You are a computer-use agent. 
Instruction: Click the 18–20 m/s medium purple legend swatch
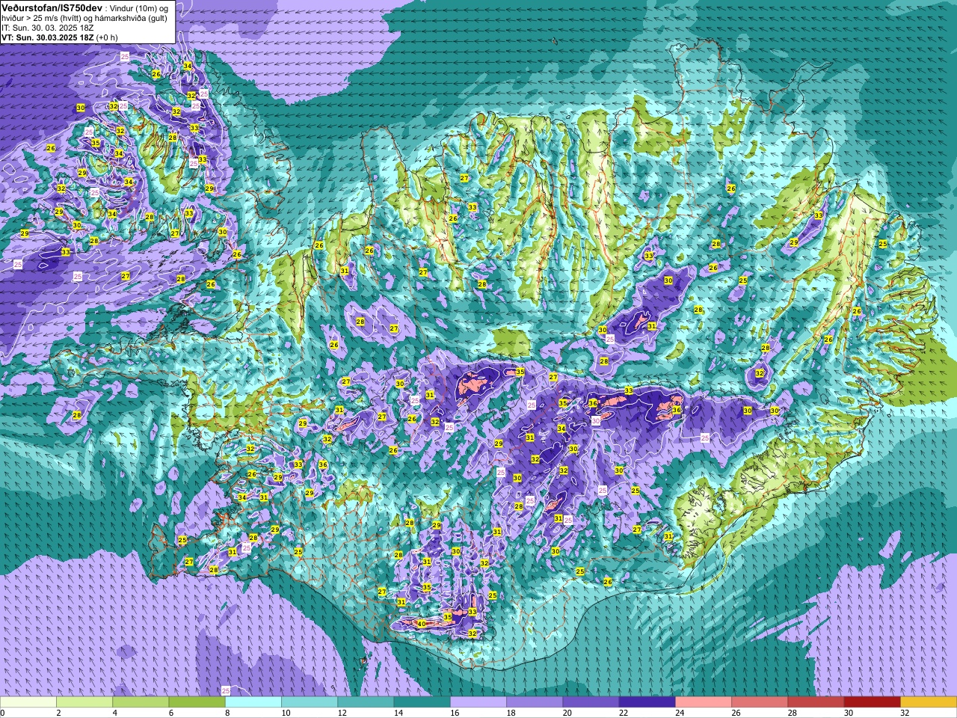click(x=535, y=702)
